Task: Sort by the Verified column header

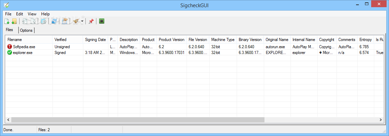Action: click(x=68, y=40)
